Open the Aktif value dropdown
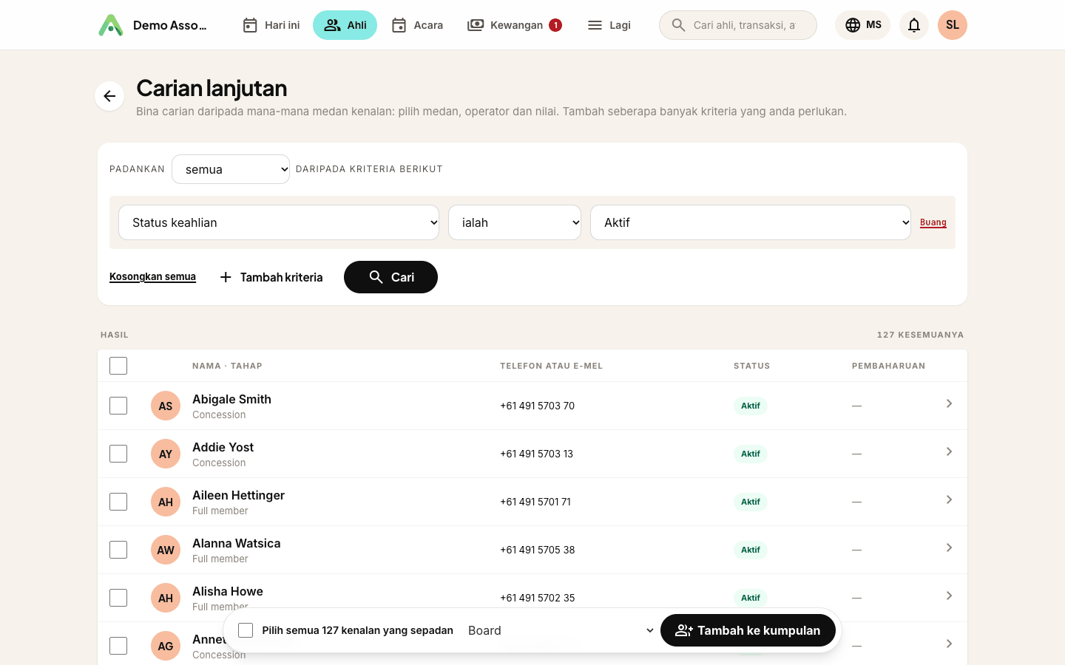The image size is (1065, 665). [751, 222]
